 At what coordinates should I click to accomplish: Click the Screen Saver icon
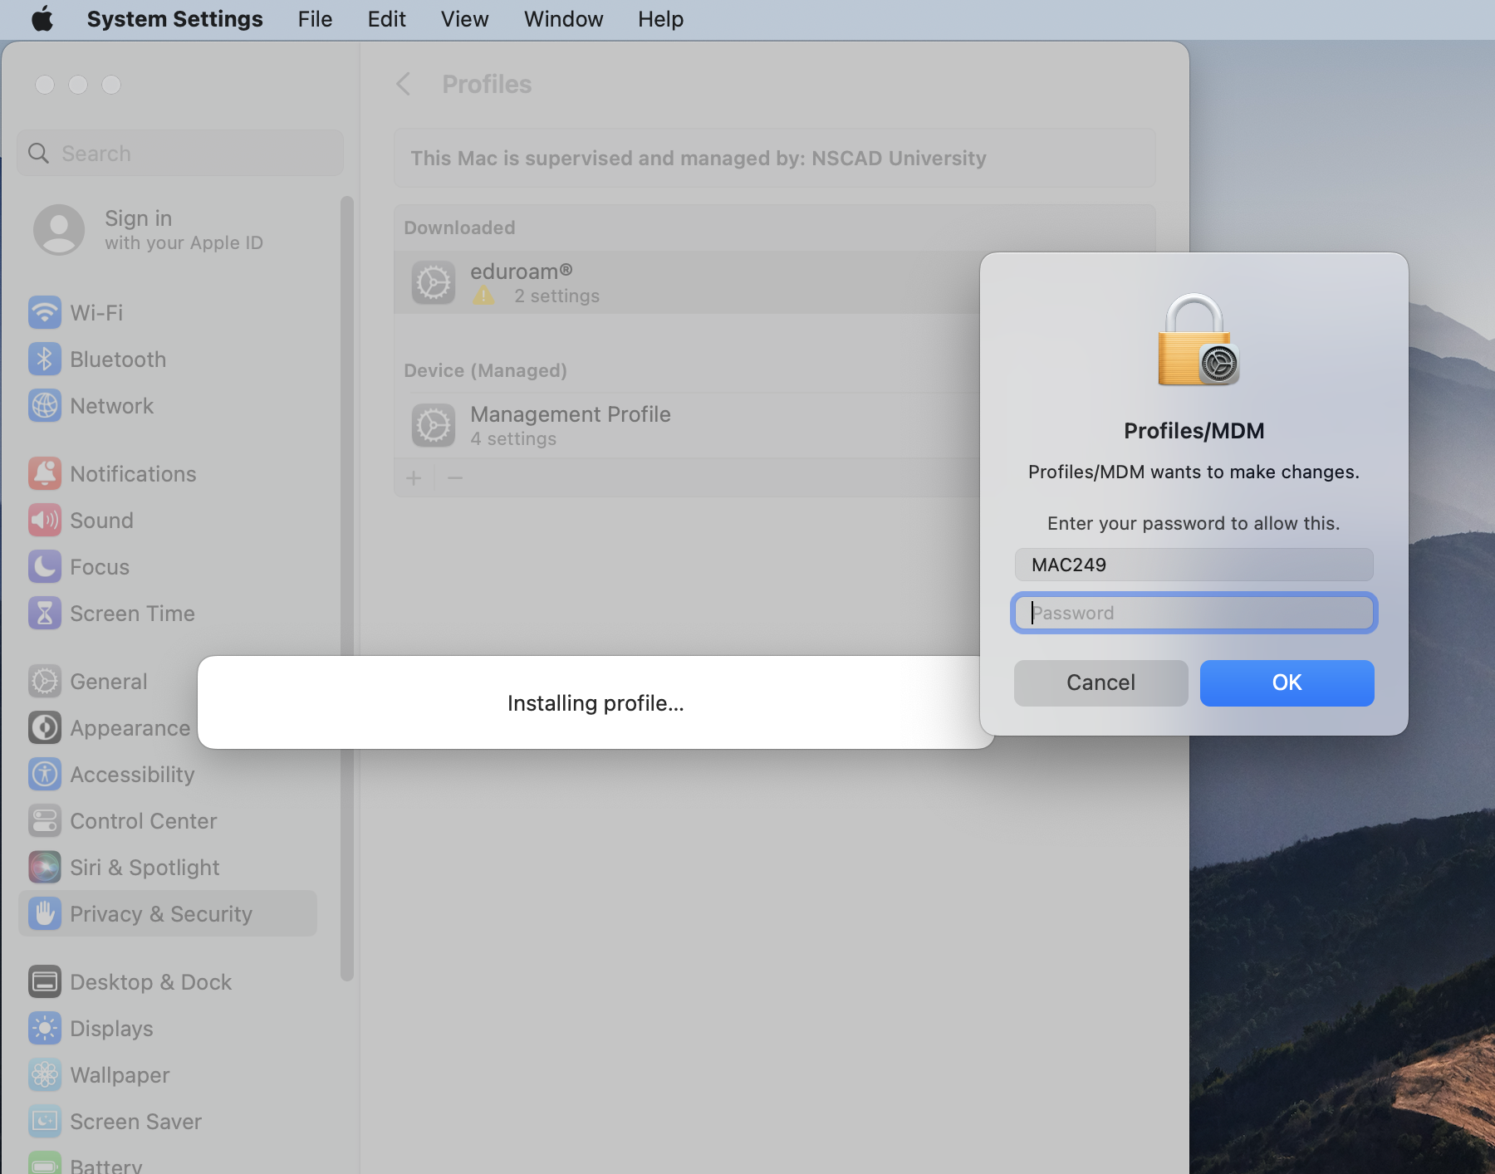(45, 1121)
